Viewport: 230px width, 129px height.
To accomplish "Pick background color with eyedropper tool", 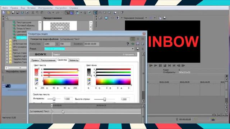I will (89, 83).
